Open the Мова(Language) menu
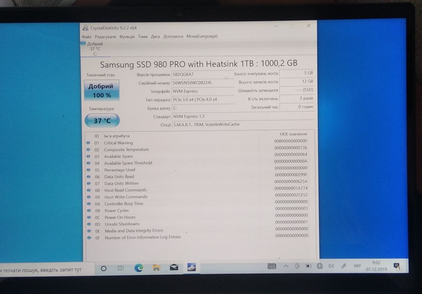Viewport: 422px width, 294px height. click(x=202, y=36)
